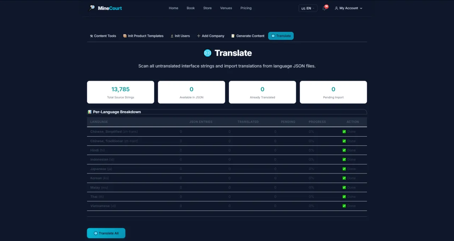Click the Done label in Vietnamese row

[x=351, y=206]
